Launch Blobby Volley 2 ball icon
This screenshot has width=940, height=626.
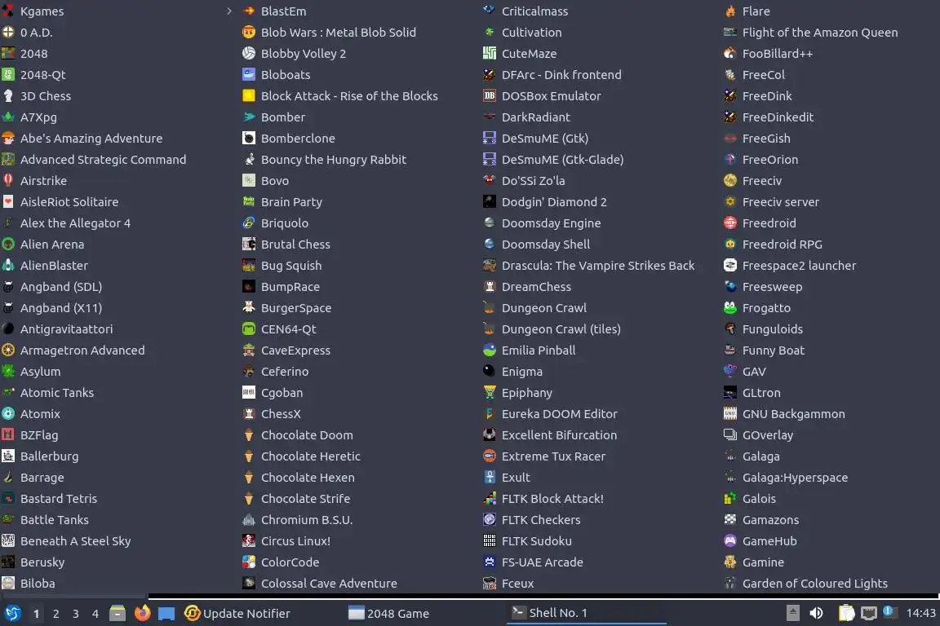(x=249, y=53)
